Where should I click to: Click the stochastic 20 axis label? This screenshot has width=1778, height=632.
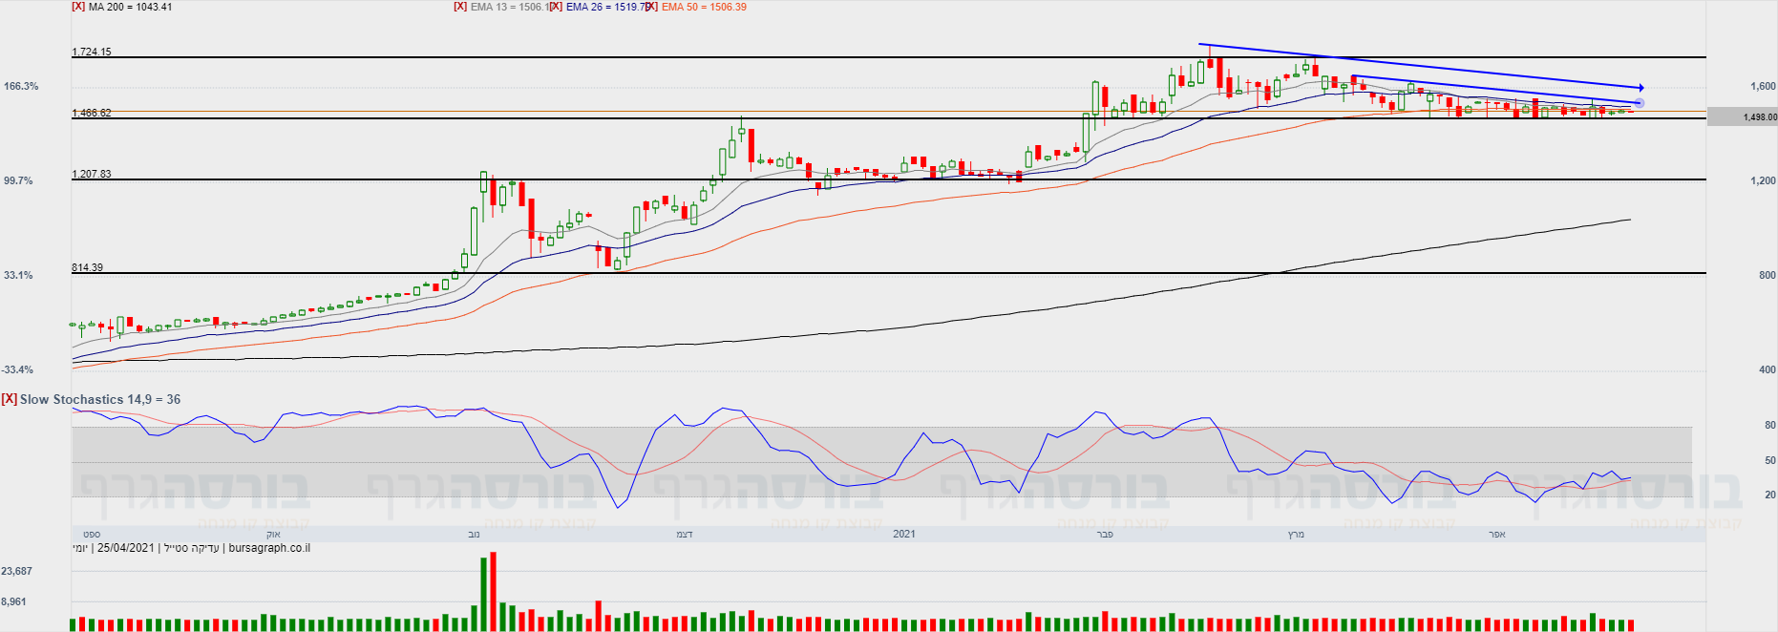pos(1770,495)
